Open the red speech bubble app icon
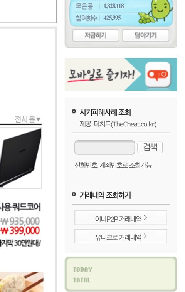The image size is (185, 292). (x=158, y=74)
